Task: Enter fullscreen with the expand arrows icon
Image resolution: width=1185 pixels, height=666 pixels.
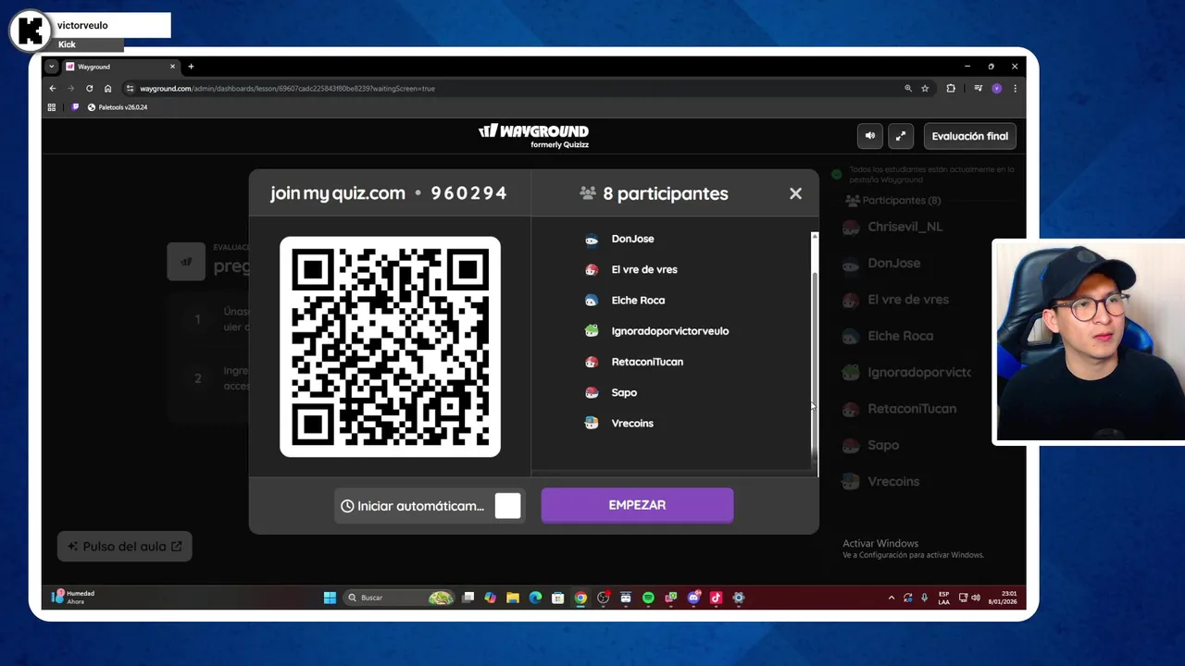Action: coord(901,136)
